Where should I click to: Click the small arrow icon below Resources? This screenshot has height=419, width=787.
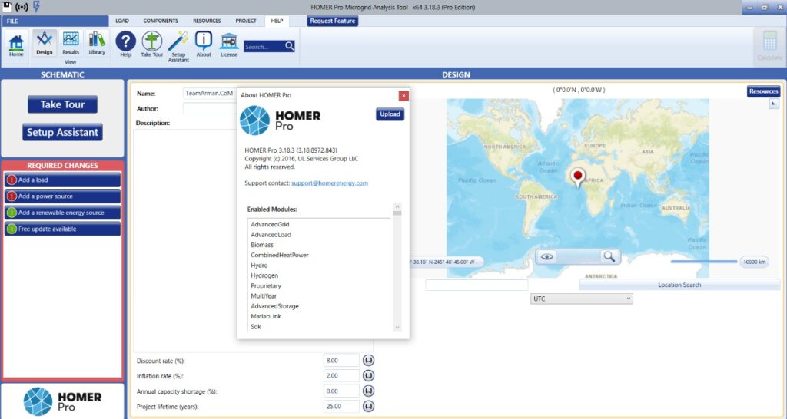(774, 104)
